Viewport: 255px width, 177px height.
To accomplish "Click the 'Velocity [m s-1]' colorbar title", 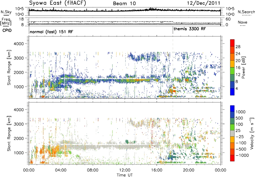I will pos(252,133).
